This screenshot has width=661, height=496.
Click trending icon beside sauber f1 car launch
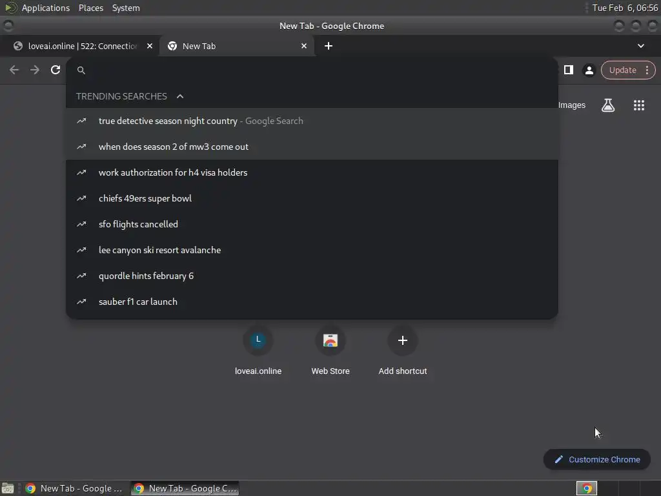pos(81,302)
